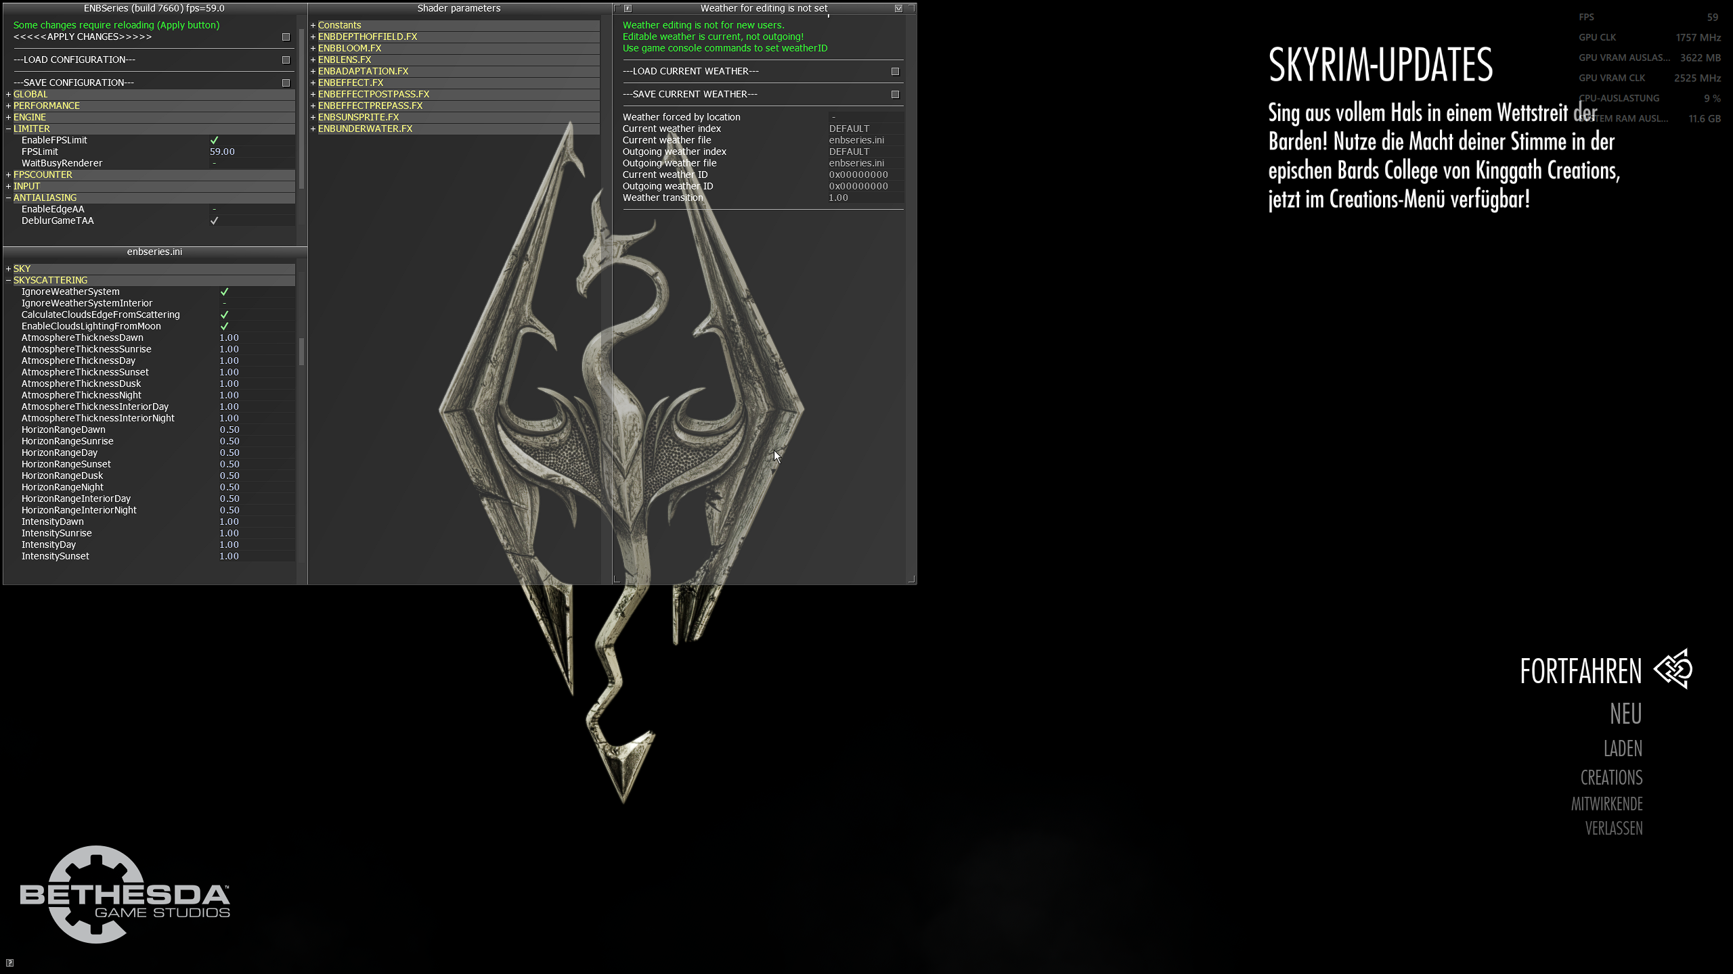Click the weather window bottom-right resize corner
This screenshot has height=974, width=1733.
point(911,579)
